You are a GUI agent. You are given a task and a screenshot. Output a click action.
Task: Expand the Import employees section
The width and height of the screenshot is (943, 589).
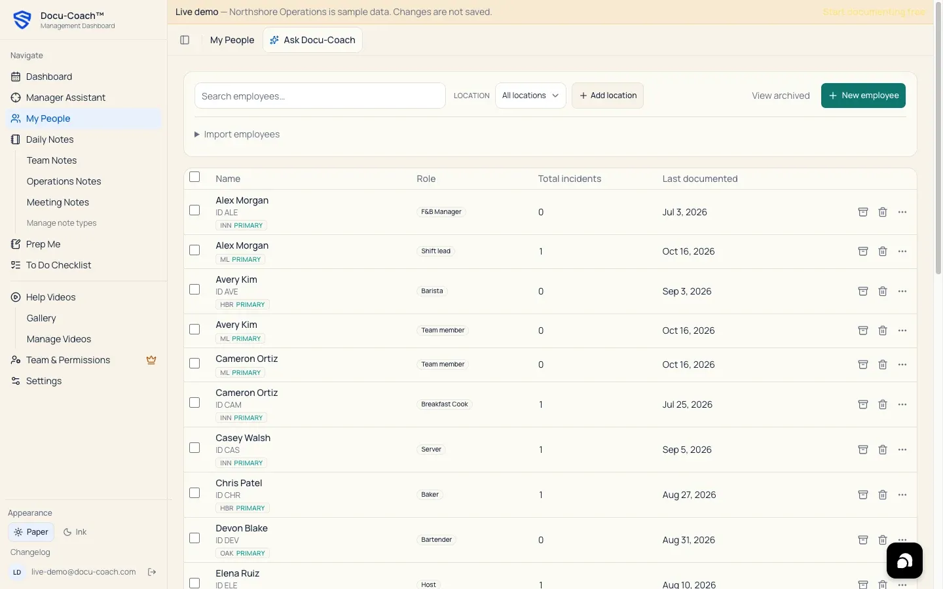click(237, 134)
